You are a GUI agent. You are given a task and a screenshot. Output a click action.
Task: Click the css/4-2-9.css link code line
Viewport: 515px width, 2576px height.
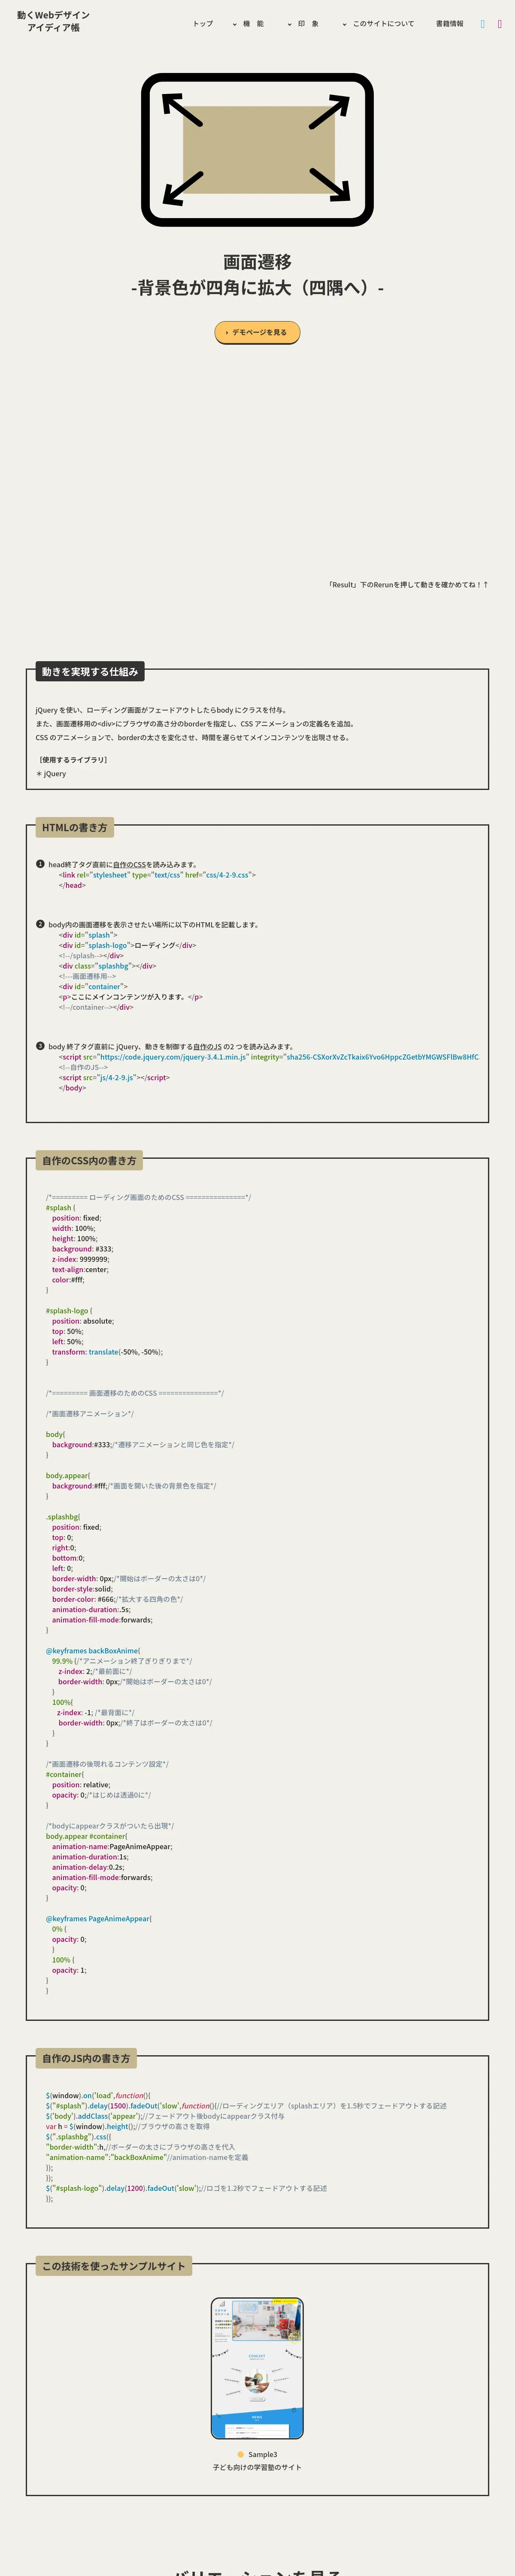157,875
